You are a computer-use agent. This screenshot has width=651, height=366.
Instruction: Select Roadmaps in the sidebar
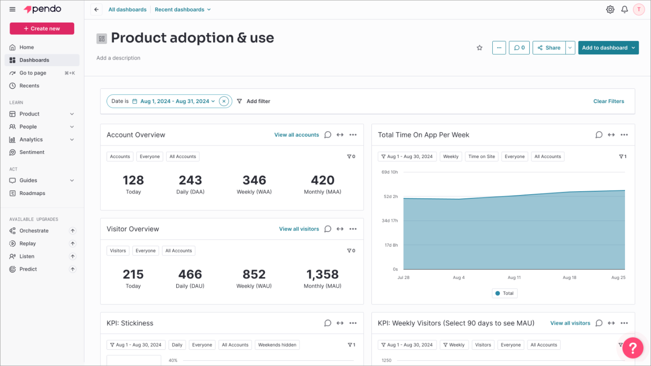[x=32, y=193]
